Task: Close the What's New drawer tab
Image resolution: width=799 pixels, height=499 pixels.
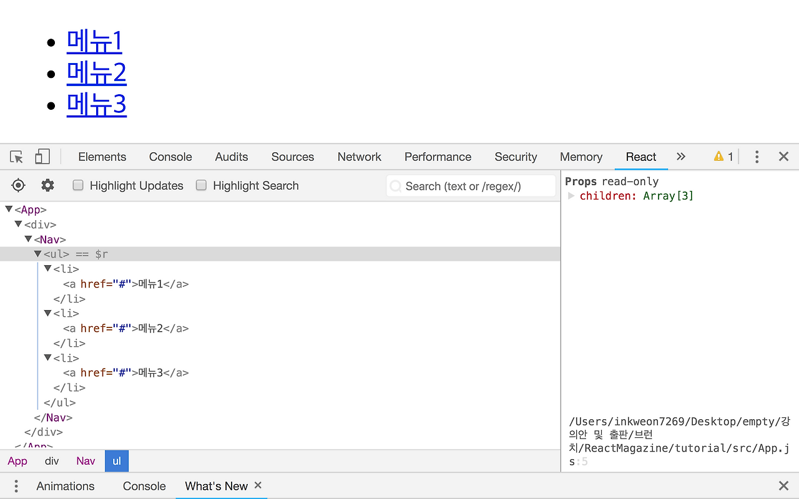Action: pos(258,485)
